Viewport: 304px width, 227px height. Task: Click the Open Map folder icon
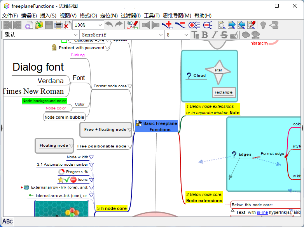39,25
